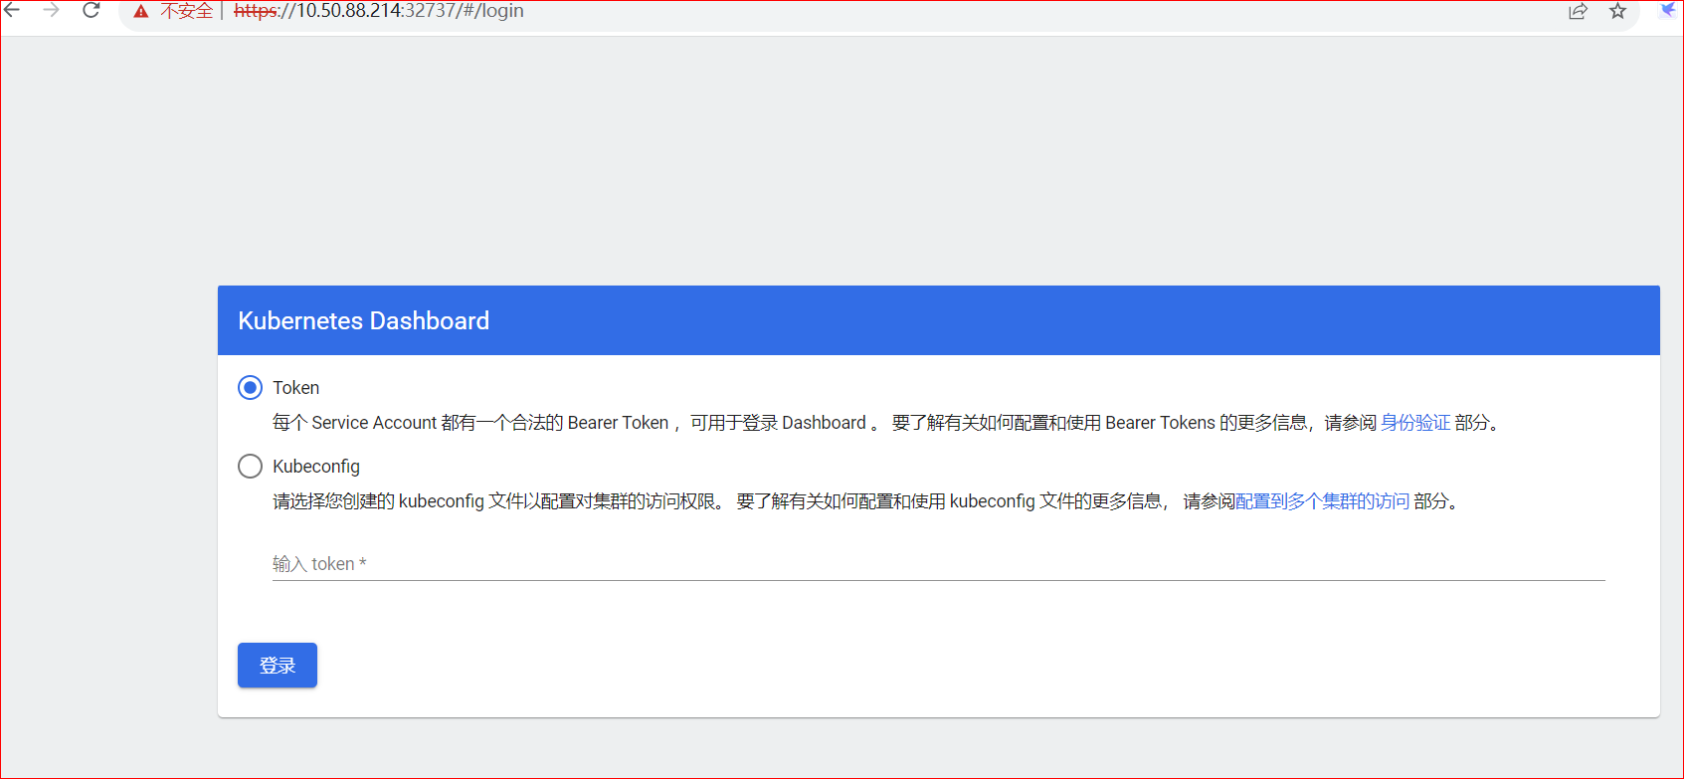Click the 不安全 security label
Viewport: 1684px width, 779px height.
click(x=187, y=11)
